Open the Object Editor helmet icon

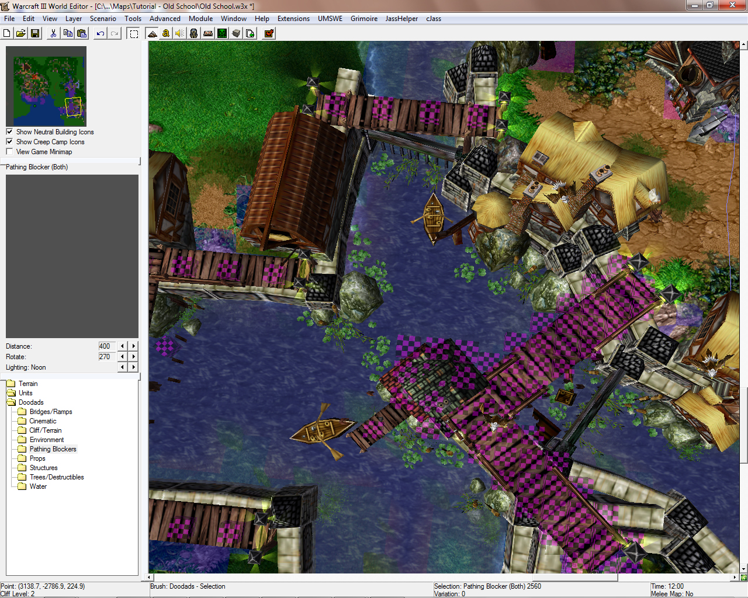194,33
